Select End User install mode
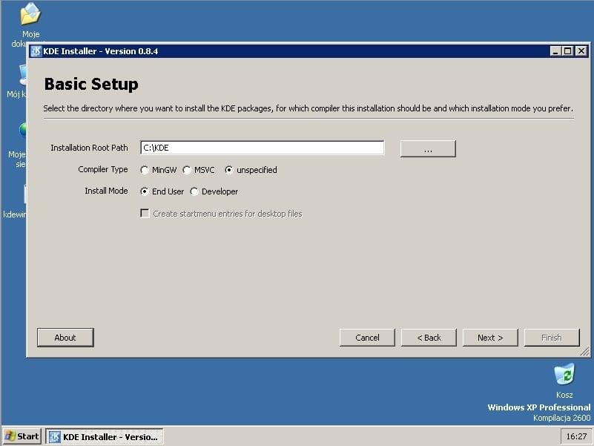 162,191
